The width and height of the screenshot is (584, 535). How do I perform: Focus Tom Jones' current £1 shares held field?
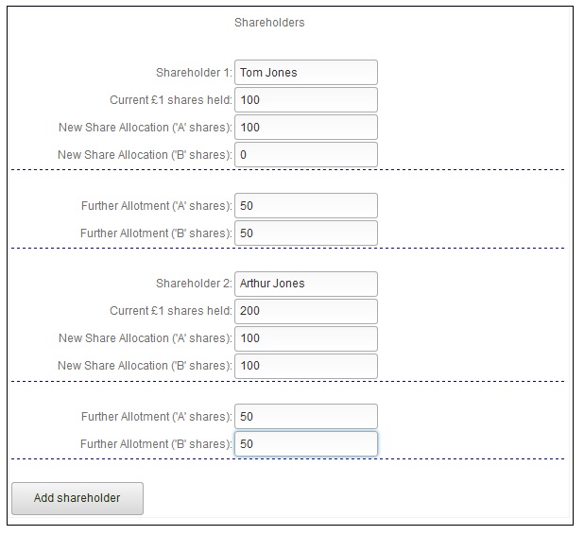305,99
